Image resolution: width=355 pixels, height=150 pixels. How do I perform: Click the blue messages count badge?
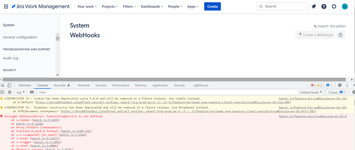329,85
